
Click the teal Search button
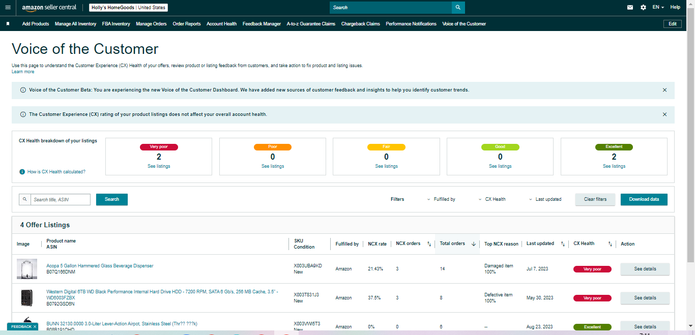pos(112,199)
